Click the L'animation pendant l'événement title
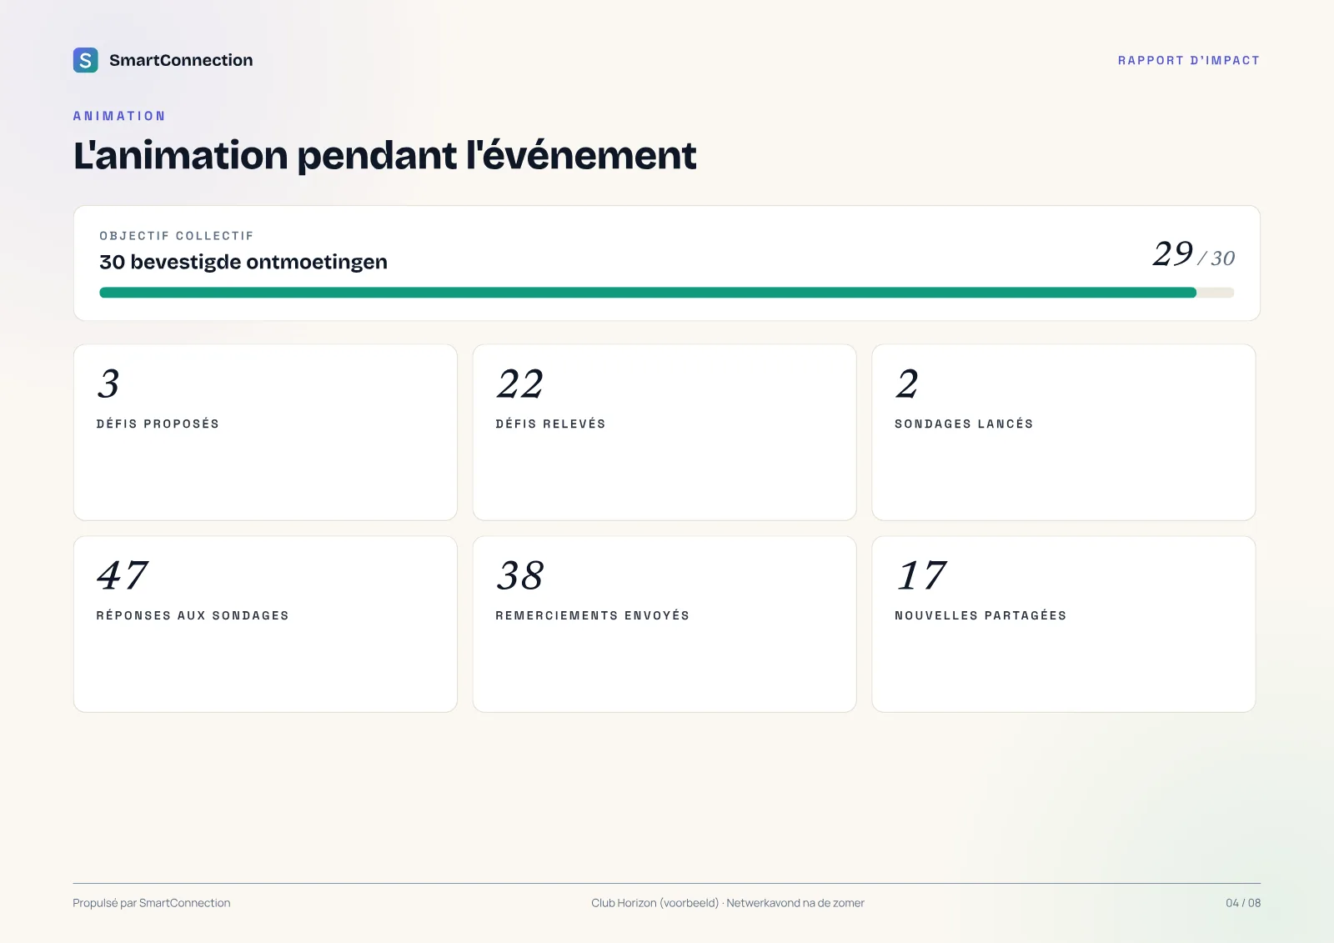The image size is (1334, 943). 384,156
